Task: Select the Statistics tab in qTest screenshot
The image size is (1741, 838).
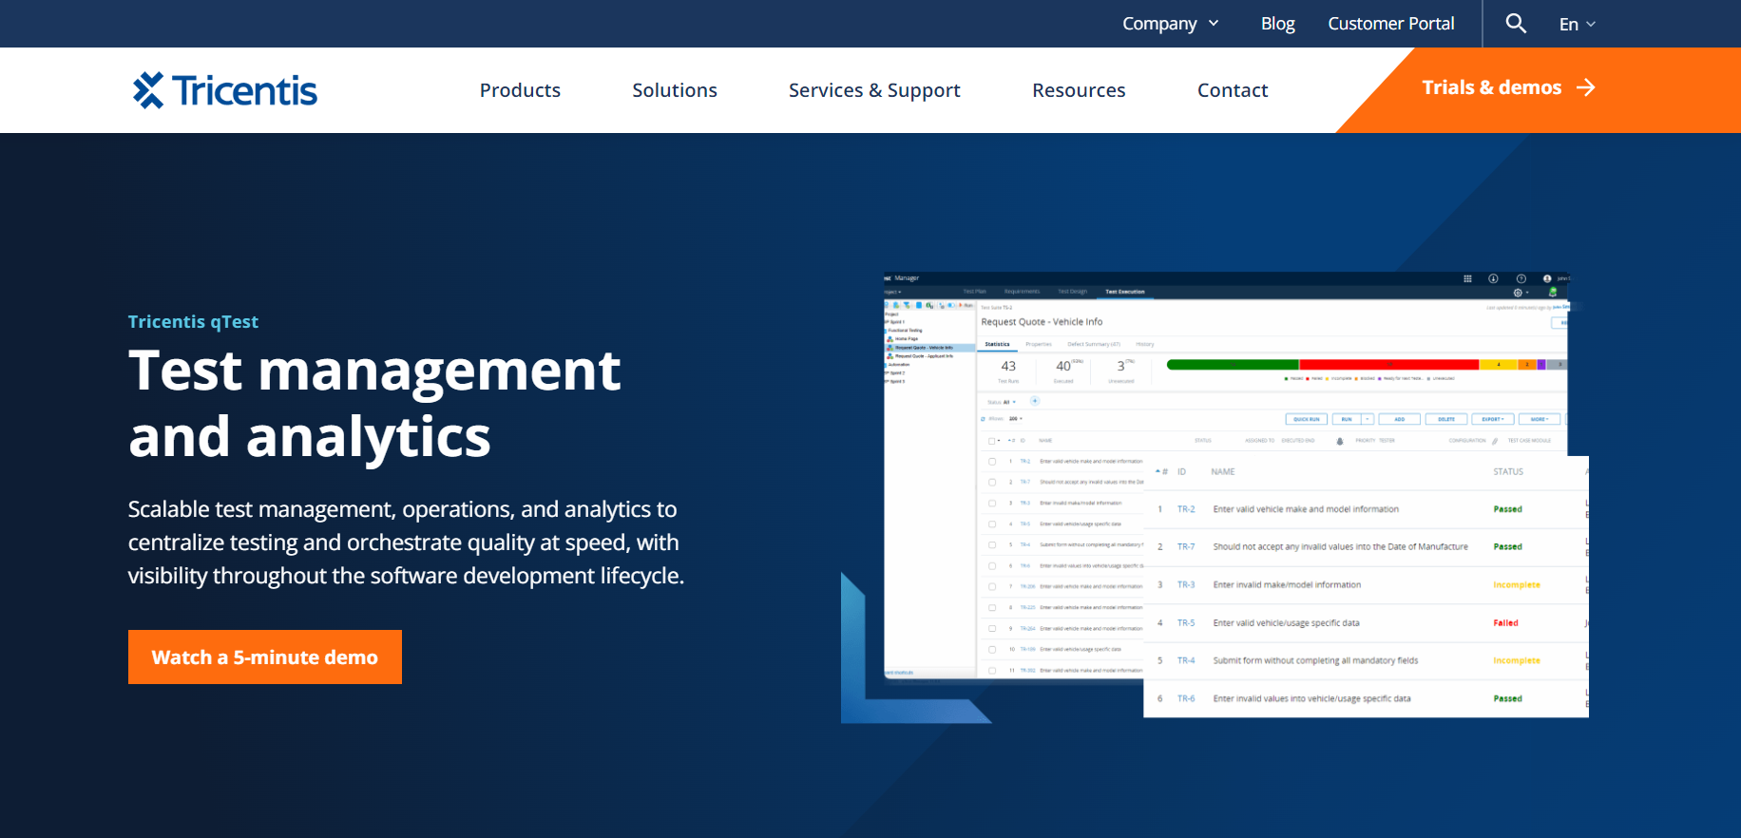Action: (997, 344)
